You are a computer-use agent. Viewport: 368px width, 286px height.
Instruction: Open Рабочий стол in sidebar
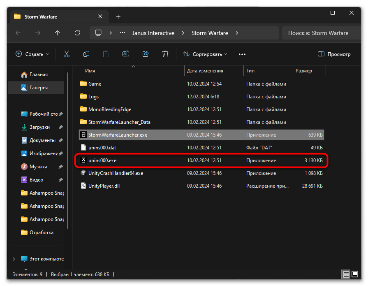(39, 114)
